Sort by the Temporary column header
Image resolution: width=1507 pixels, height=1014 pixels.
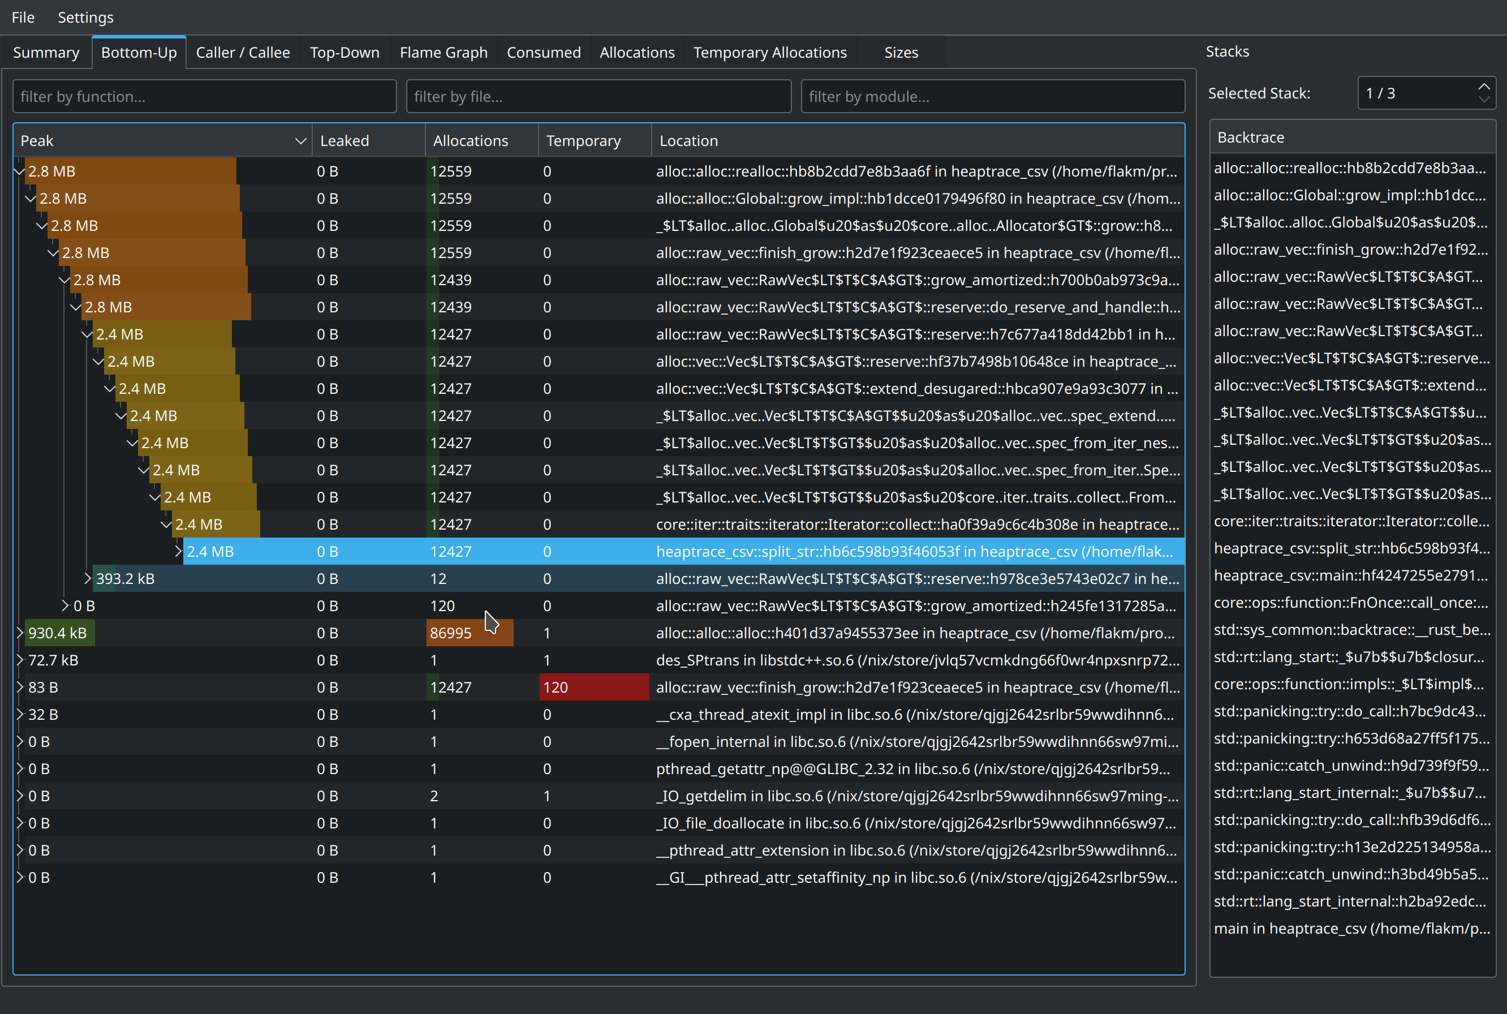click(595, 140)
